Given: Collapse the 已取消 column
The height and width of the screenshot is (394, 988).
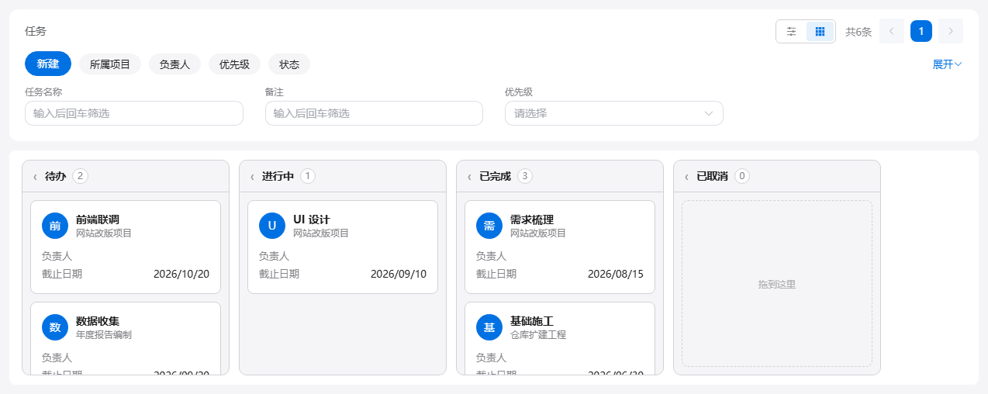Looking at the screenshot, I should (x=686, y=177).
